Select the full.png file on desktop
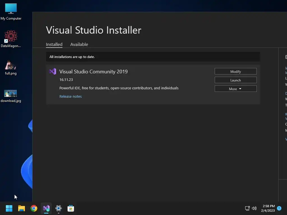The image size is (287, 215). (11, 67)
